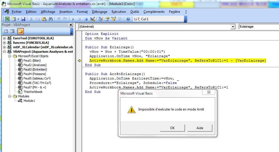The width and height of the screenshot is (279, 152).
Task: Open the Project pane toolbar options arrow
Action: pyautogui.click(x=72, y=32)
